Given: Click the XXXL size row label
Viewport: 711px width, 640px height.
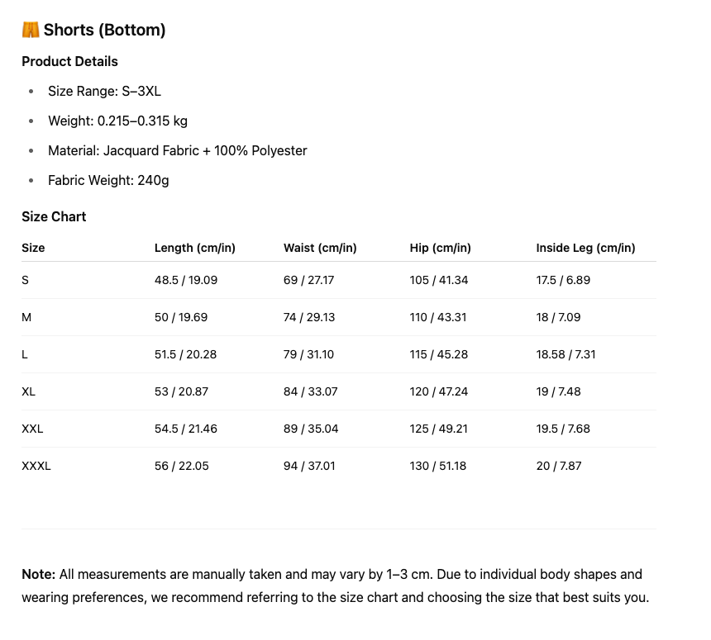Looking at the screenshot, I should point(36,466).
